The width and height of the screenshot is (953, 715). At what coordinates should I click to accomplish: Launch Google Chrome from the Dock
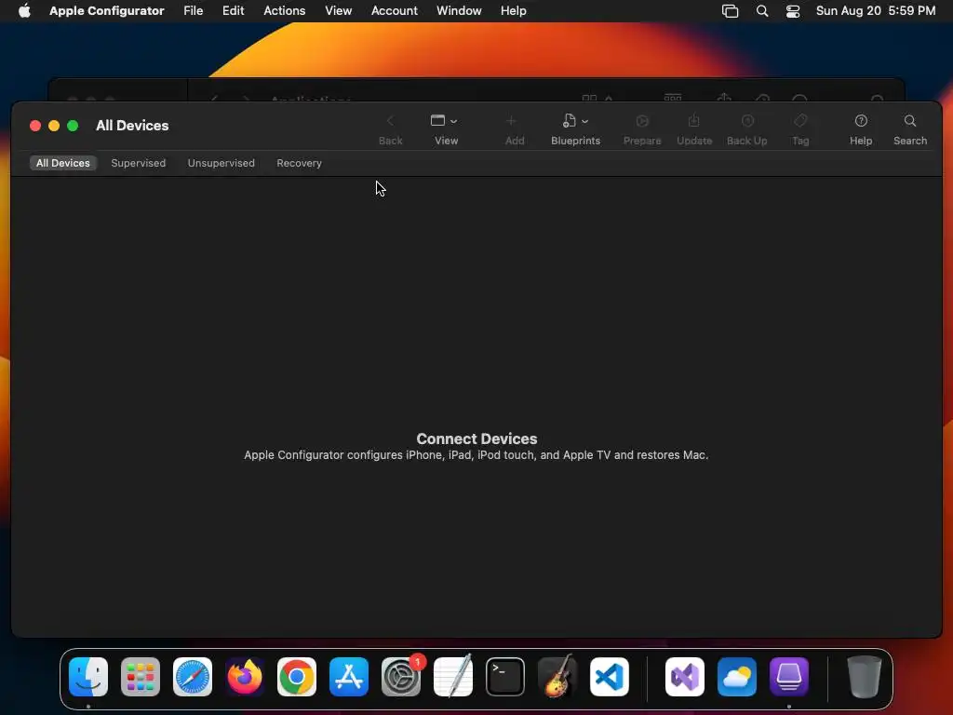click(297, 677)
